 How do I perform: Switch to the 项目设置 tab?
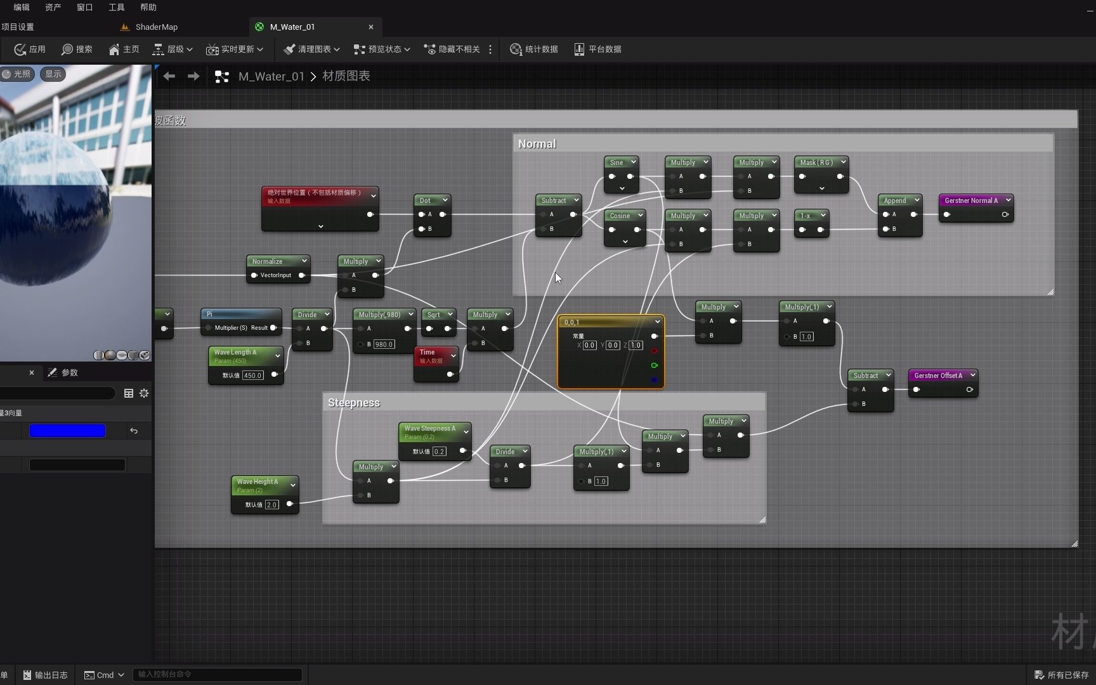pyautogui.click(x=18, y=27)
